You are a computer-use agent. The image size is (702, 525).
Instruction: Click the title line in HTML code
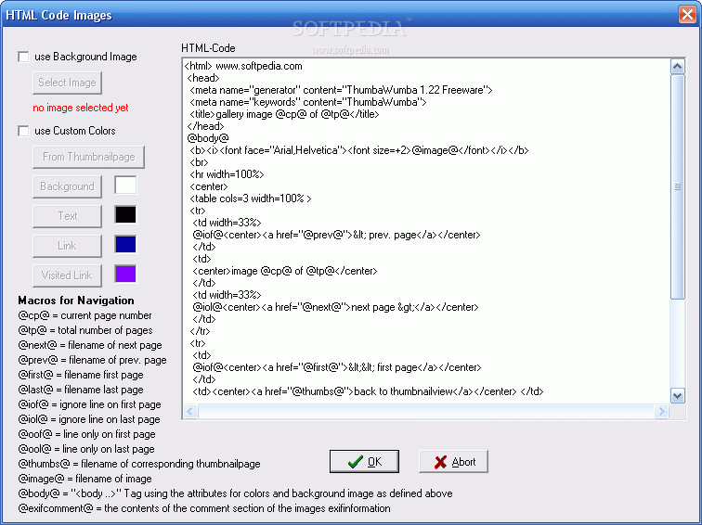pos(284,114)
